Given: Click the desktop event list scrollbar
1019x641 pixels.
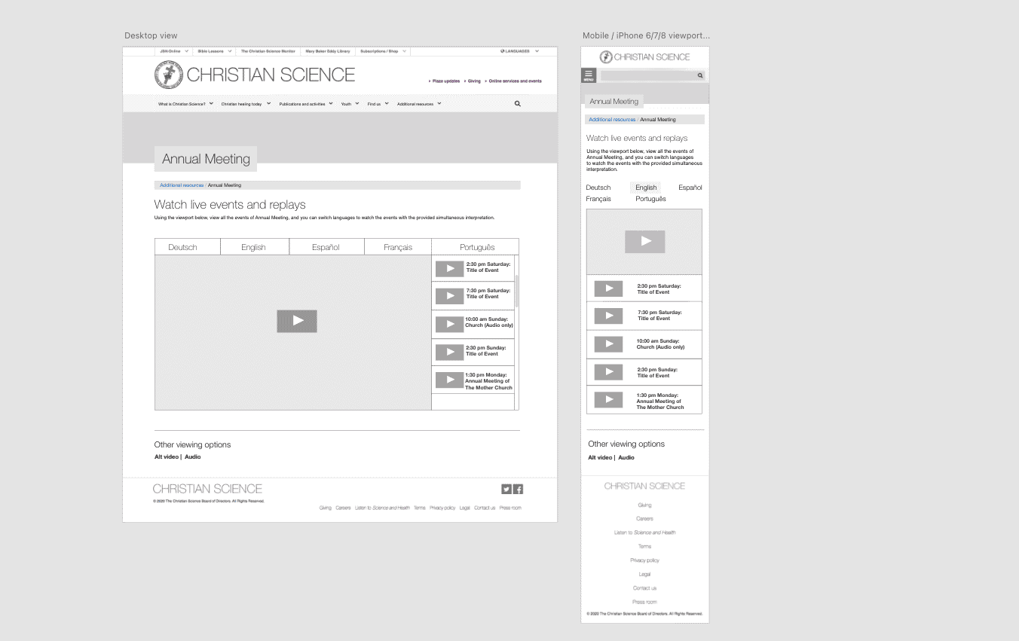Looking at the screenshot, I should [x=516, y=292].
